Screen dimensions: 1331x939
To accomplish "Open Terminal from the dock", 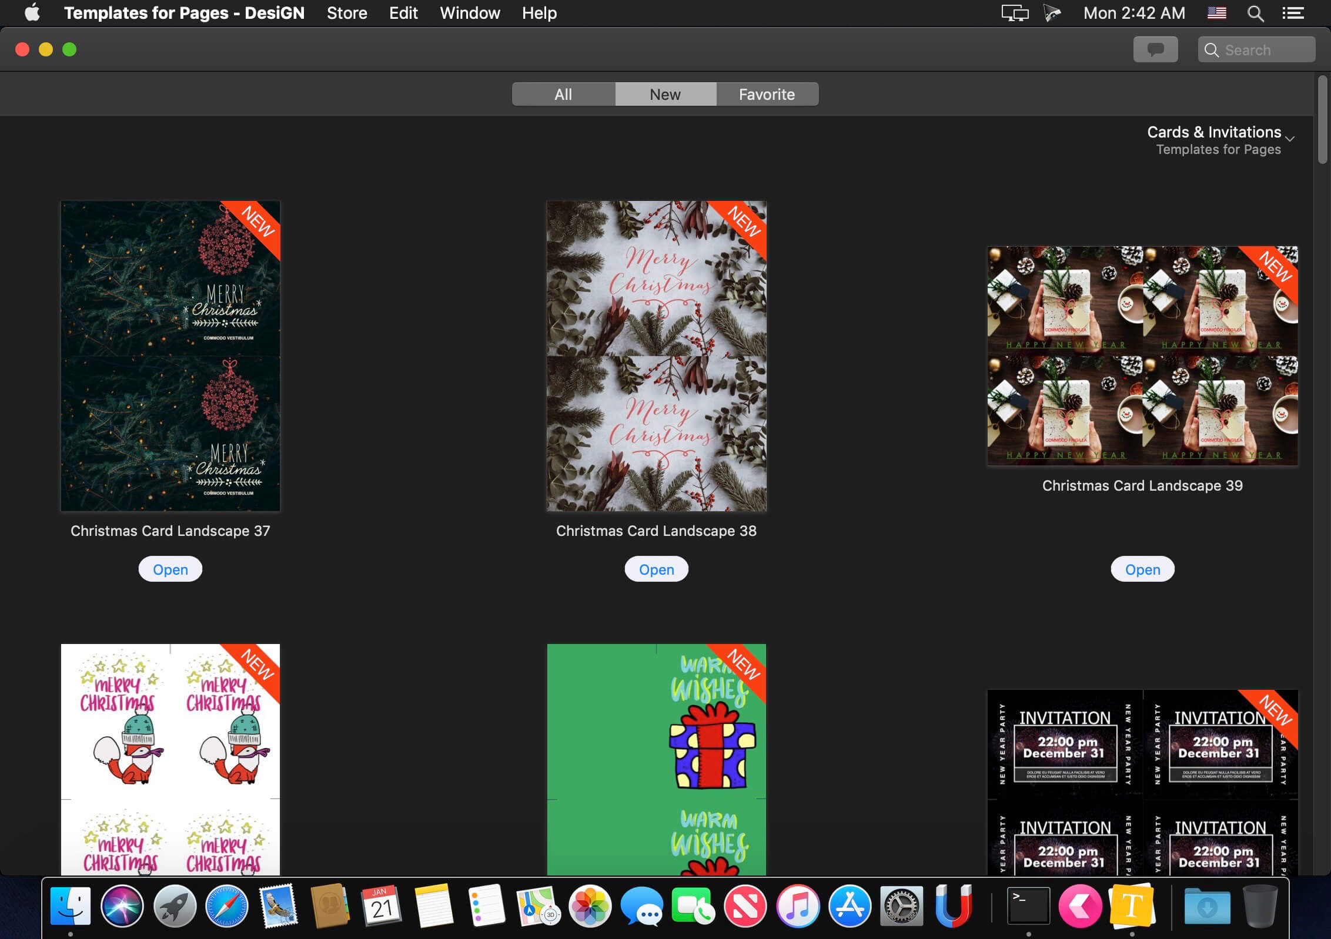I will [1028, 906].
